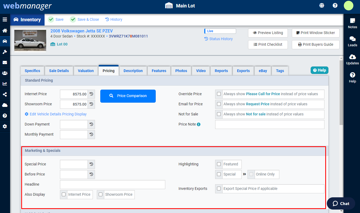
Task: Click the customers group icon in sidebar
Action: coord(5,73)
